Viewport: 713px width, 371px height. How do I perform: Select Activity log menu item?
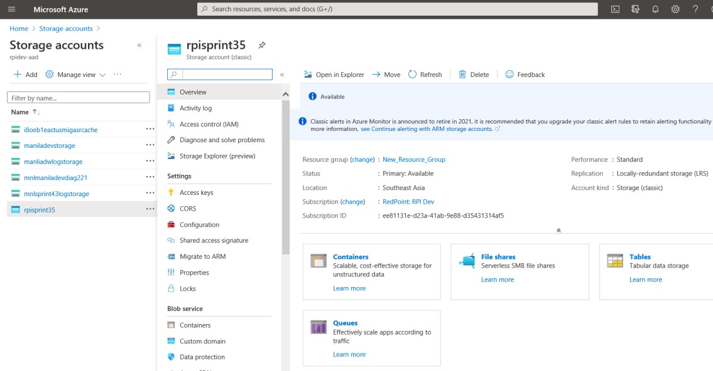195,108
